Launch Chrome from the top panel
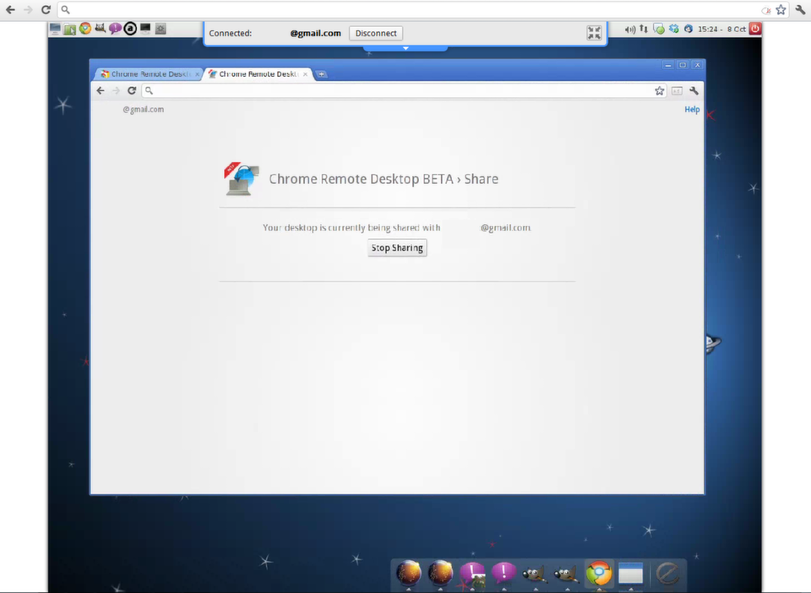The image size is (811, 593). [x=85, y=29]
